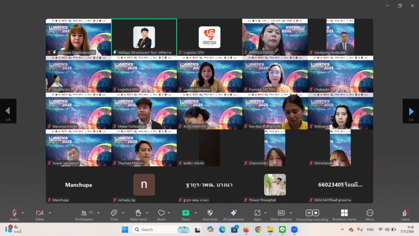Go to previous gallery page arrow
419x236 pixels.
pyautogui.click(x=8, y=111)
